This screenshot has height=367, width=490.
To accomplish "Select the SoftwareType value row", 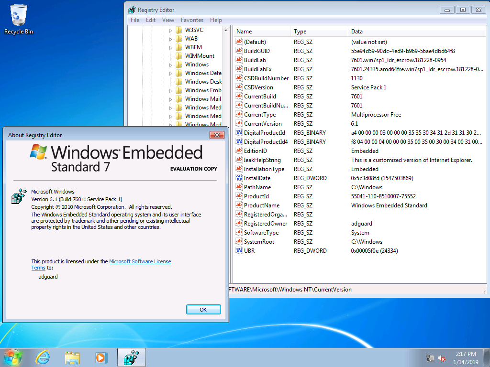I will click(360, 233).
